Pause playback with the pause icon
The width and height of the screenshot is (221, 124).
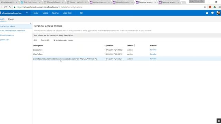(219, 121)
